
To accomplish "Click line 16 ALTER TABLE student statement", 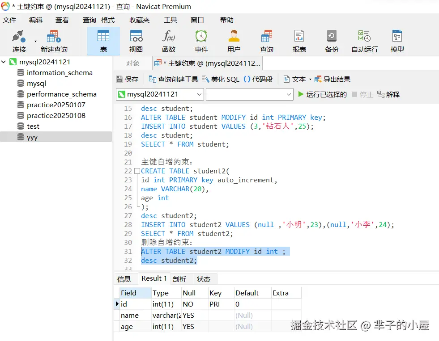I will [x=233, y=118].
